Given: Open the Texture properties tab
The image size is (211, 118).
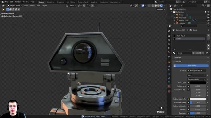Looking at the screenshot, I should (x=169, y=91).
